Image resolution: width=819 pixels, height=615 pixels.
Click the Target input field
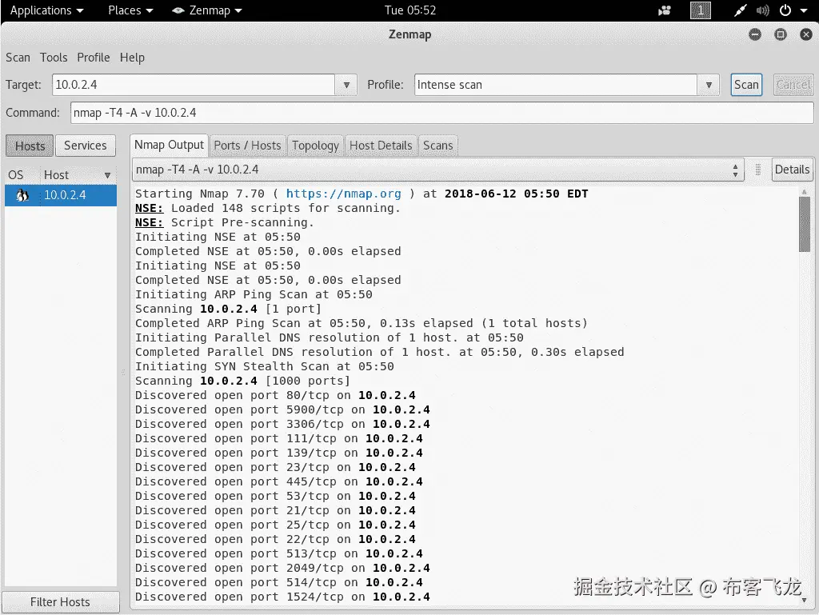(x=194, y=85)
